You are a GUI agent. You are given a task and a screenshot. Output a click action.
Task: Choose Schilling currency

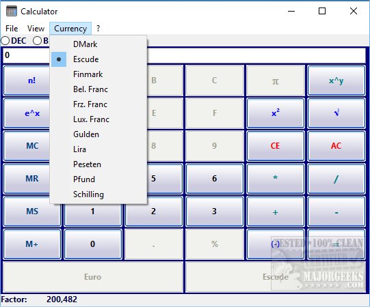(x=98, y=194)
